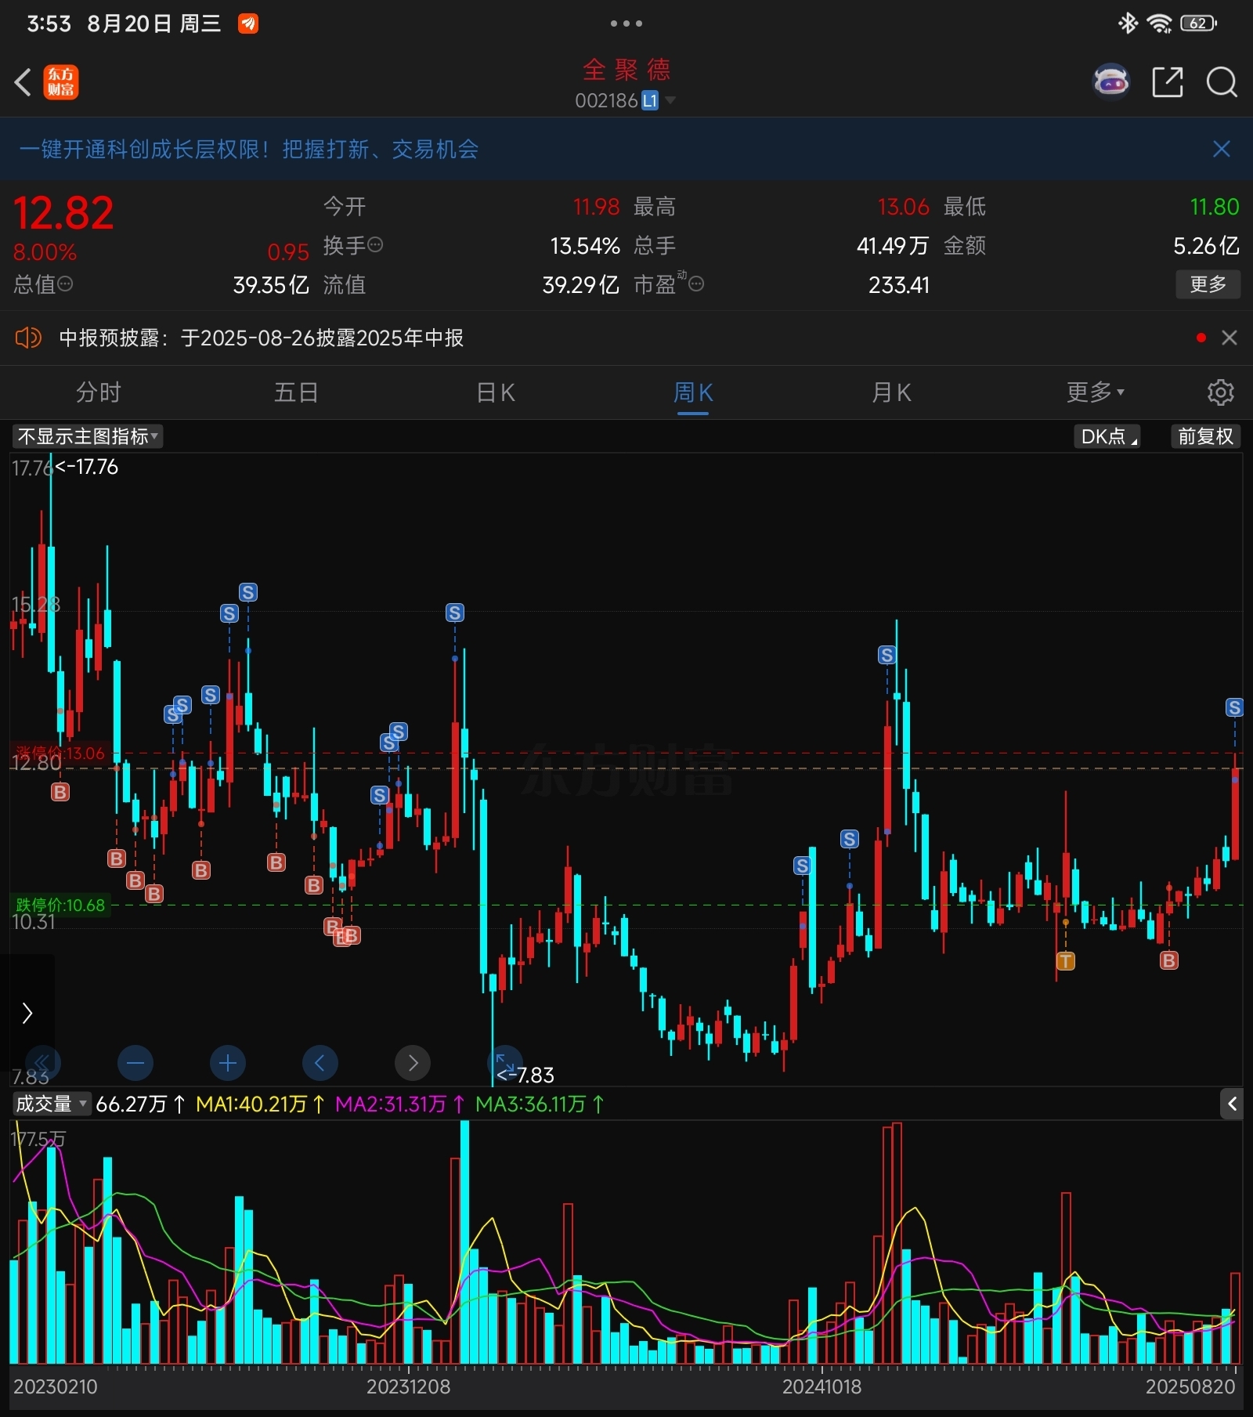Tap the 13.06 highest price value
Viewport: 1253px width, 1417px height.
coord(903,206)
